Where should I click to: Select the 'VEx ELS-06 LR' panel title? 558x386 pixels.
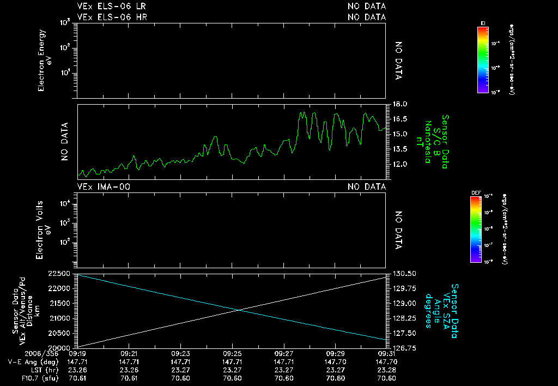pos(111,7)
